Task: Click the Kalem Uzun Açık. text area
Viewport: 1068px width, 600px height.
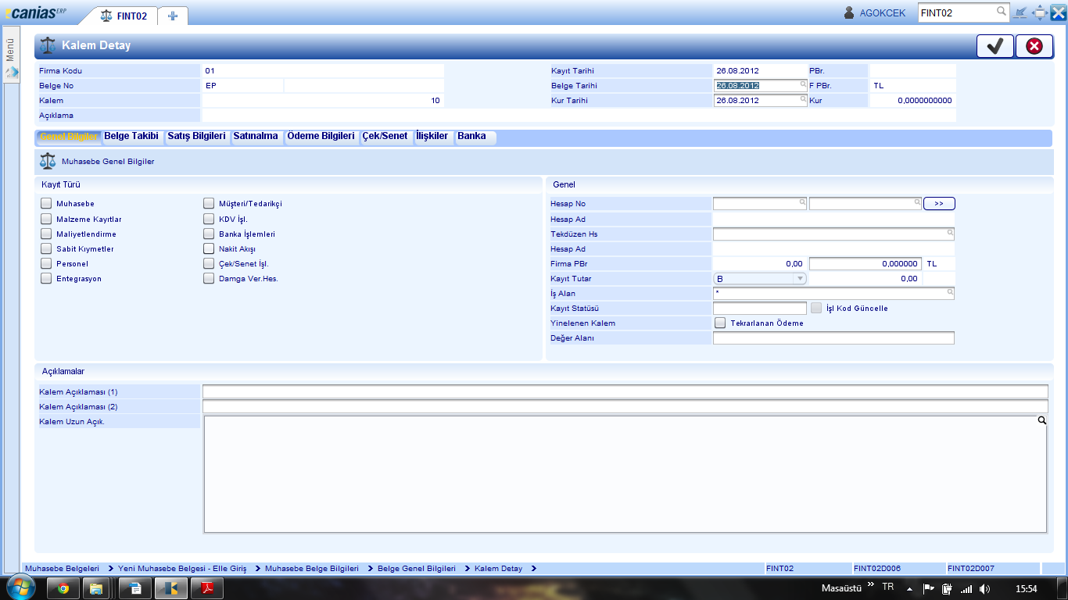Action: (625, 474)
